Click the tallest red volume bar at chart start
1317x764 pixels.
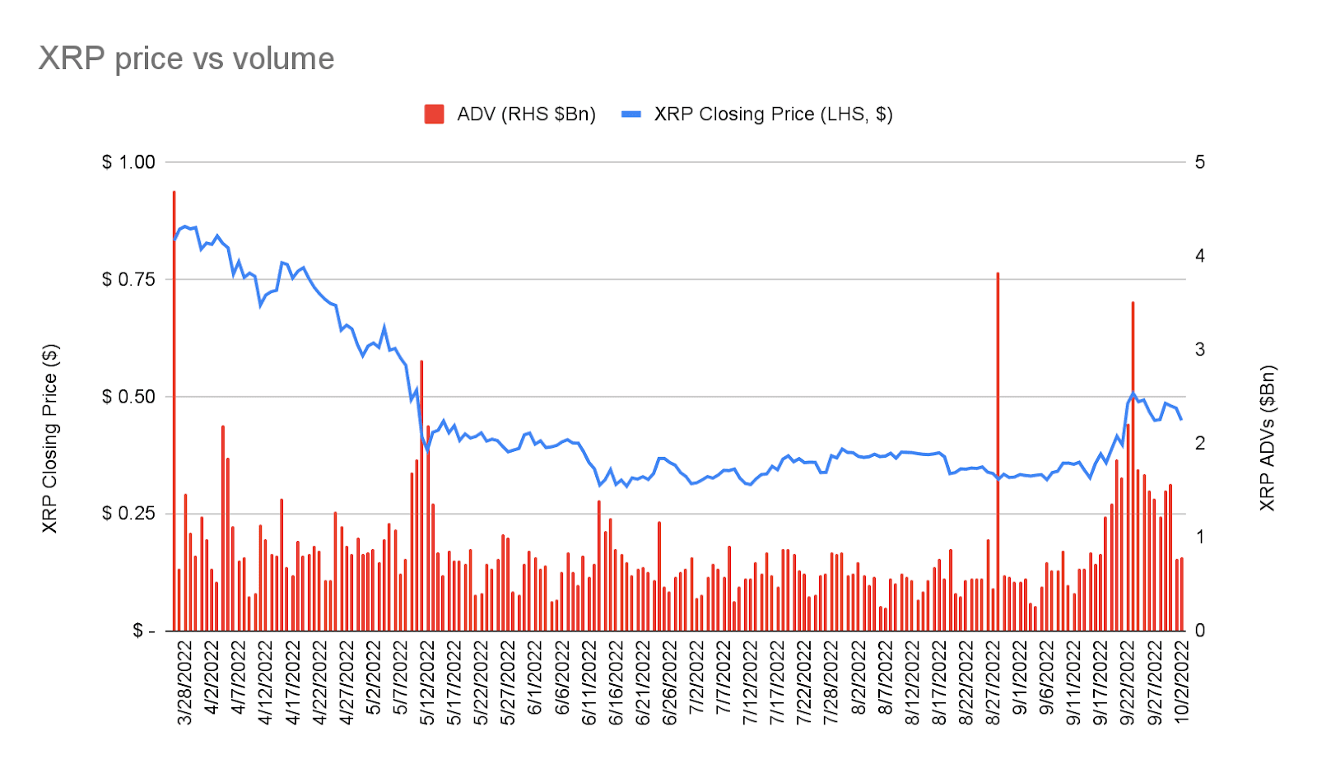coord(174,412)
